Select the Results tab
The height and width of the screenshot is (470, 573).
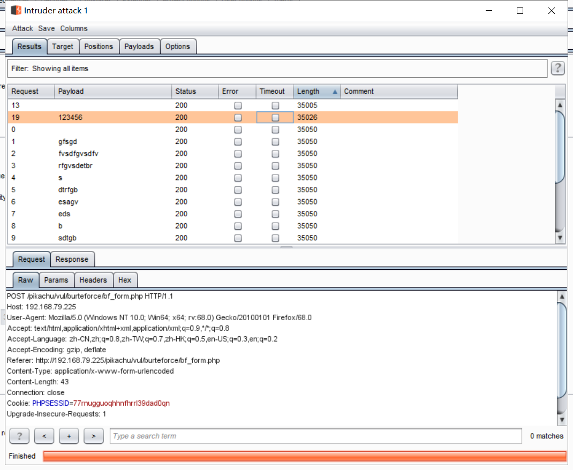coord(29,47)
